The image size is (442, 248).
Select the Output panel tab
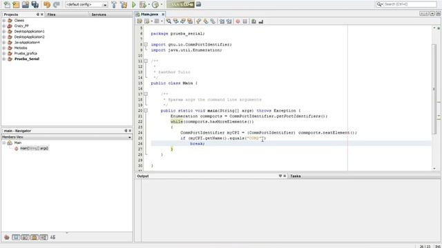coord(143,176)
